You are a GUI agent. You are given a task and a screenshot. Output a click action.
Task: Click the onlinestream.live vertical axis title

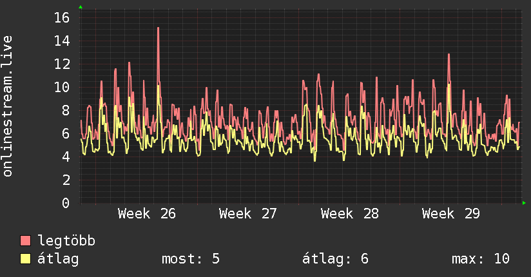pyautogui.click(x=8, y=106)
